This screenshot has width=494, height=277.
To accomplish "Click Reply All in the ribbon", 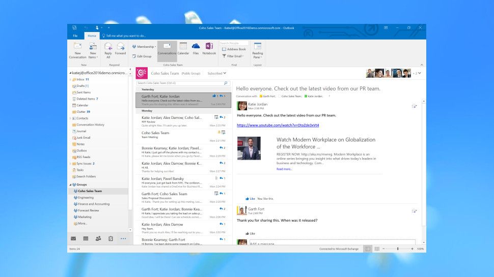I will [108, 50].
